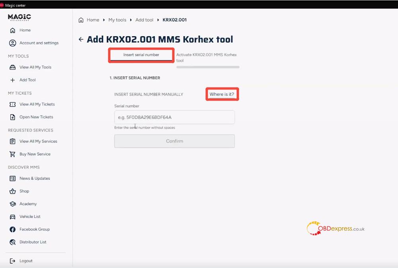Click the Where is it? button
Viewport: 398px width, 268px height.
tap(222, 94)
